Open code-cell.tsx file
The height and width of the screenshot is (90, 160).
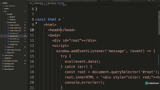[x=14, y=25]
